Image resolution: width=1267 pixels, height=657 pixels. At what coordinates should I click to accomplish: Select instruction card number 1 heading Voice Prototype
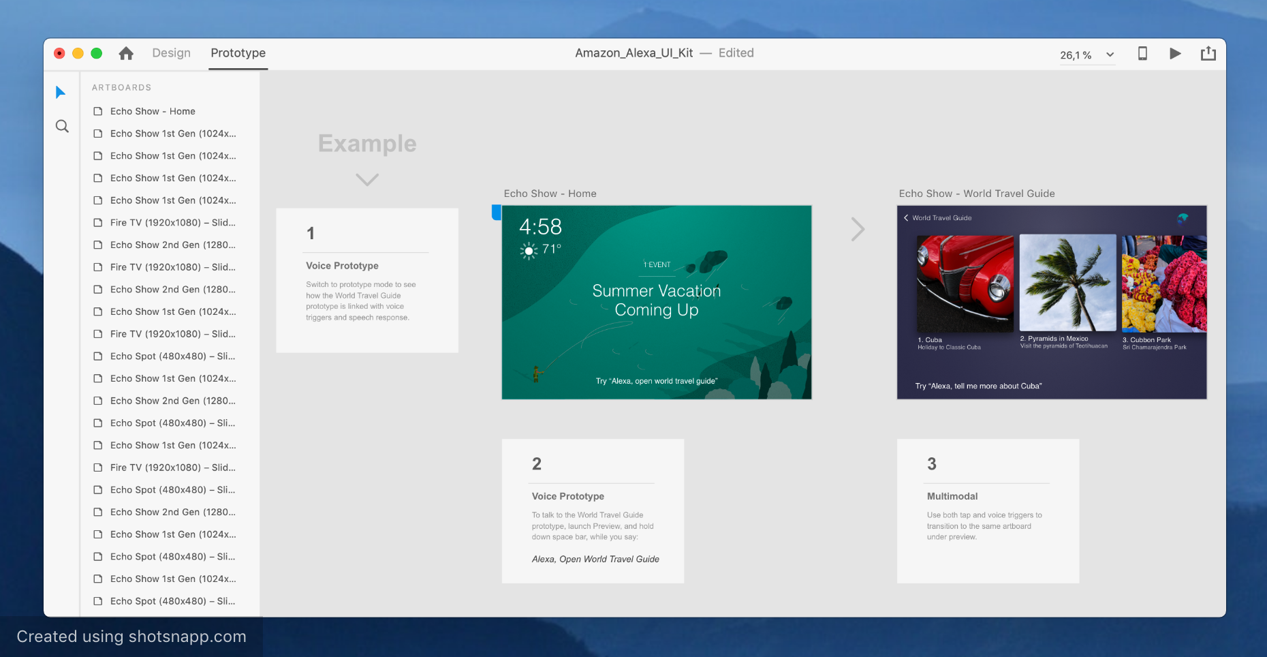point(342,266)
